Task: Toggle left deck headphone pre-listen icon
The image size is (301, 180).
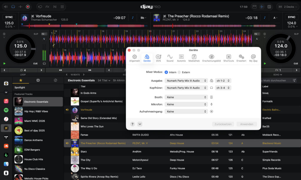Action: tap(44, 63)
